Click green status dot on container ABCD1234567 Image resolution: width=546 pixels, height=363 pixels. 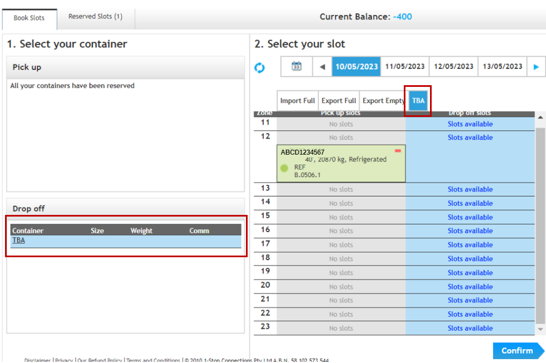[x=284, y=168]
